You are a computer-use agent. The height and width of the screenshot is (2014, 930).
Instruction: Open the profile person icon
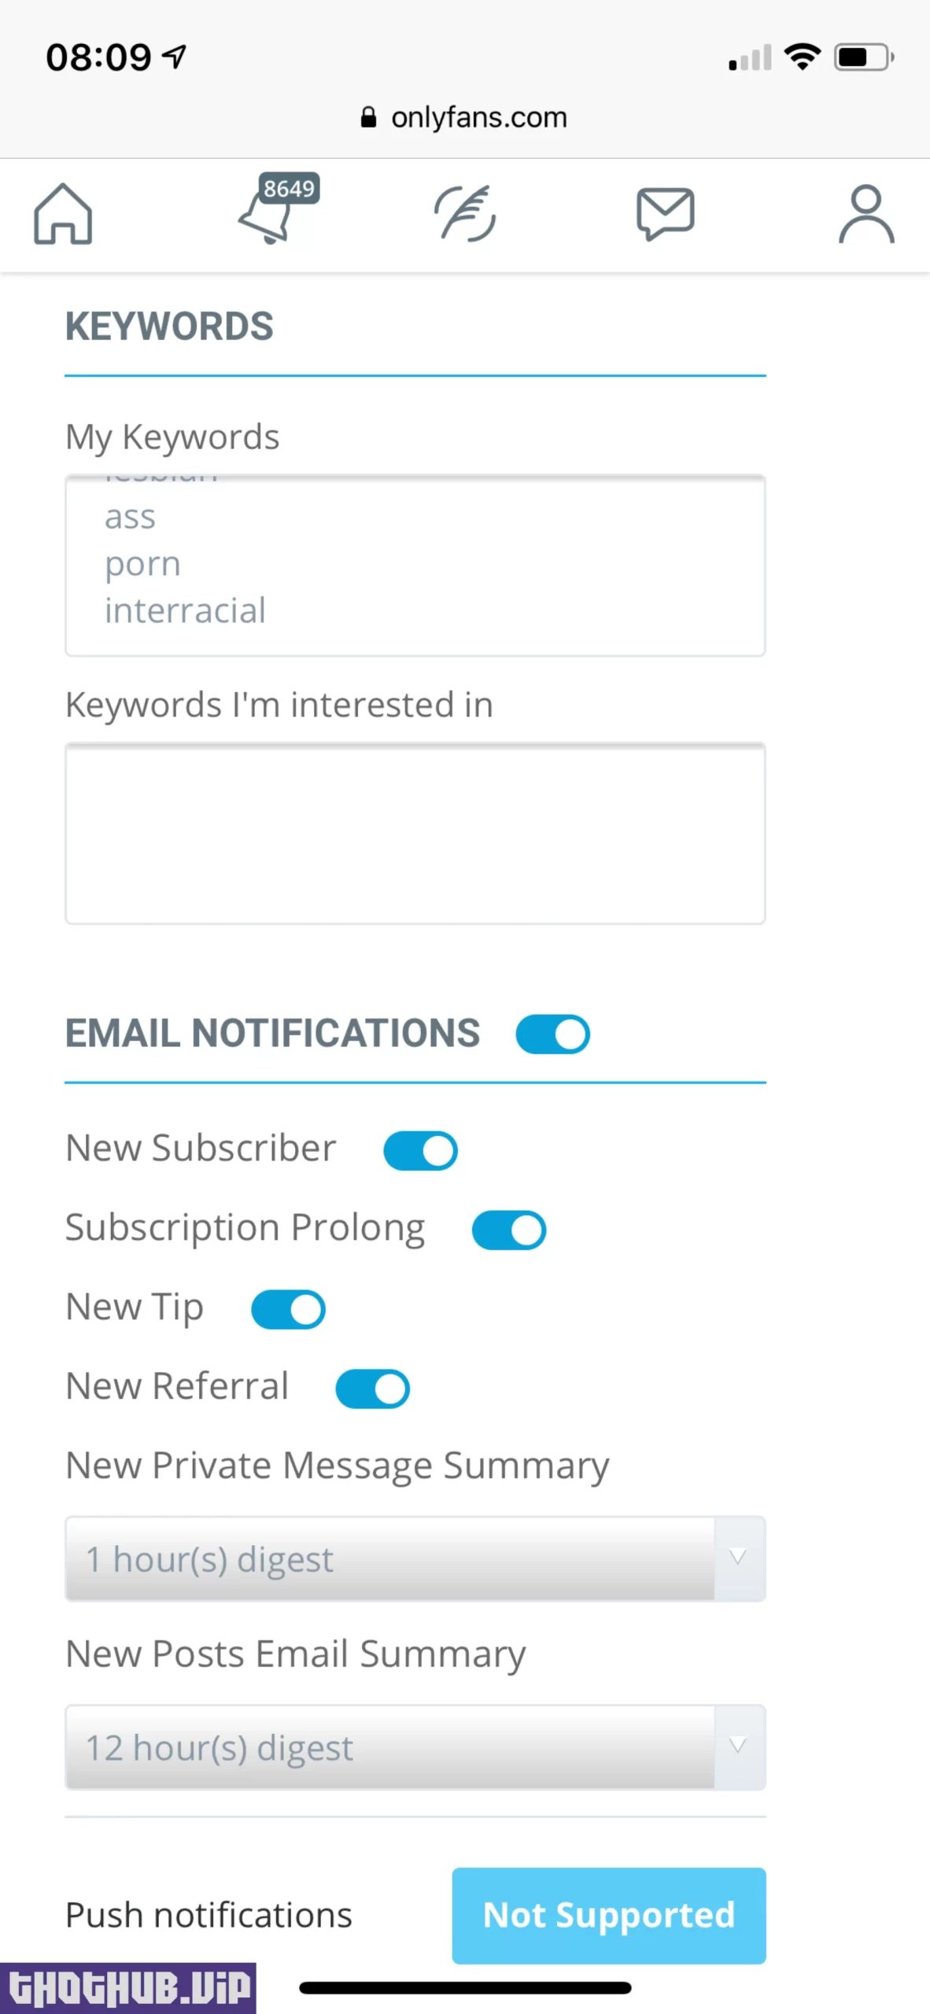pyautogui.click(x=865, y=214)
